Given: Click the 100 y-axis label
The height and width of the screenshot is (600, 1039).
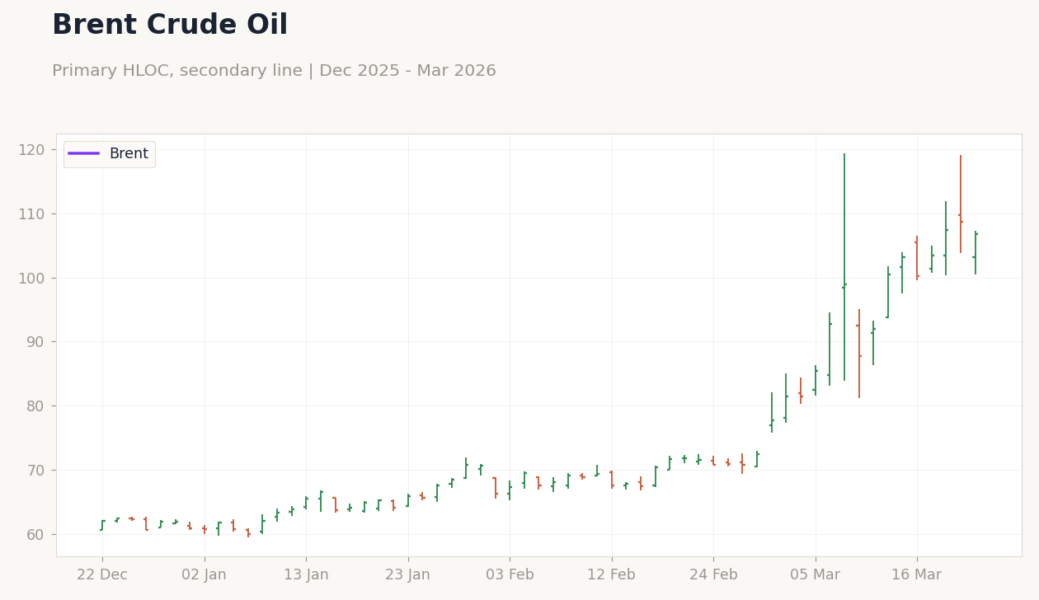Looking at the screenshot, I should click(31, 278).
